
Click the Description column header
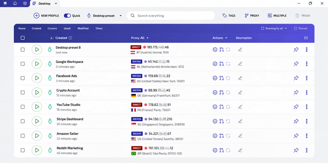coord(244,38)
